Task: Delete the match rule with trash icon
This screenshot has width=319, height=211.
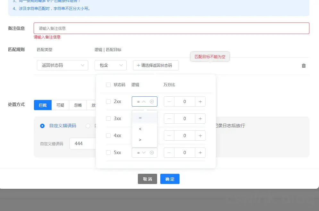Action: pyautogui.click(x=304, y=66)
